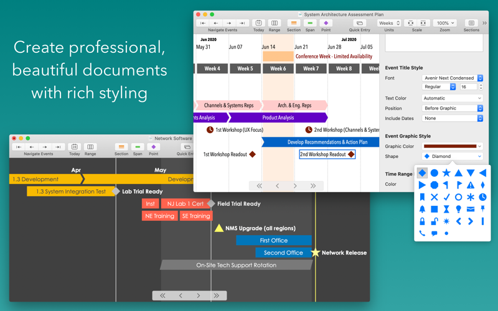Expand the 100% zoom dropdown
Screen dimensions: 498x311
[444, 23]
